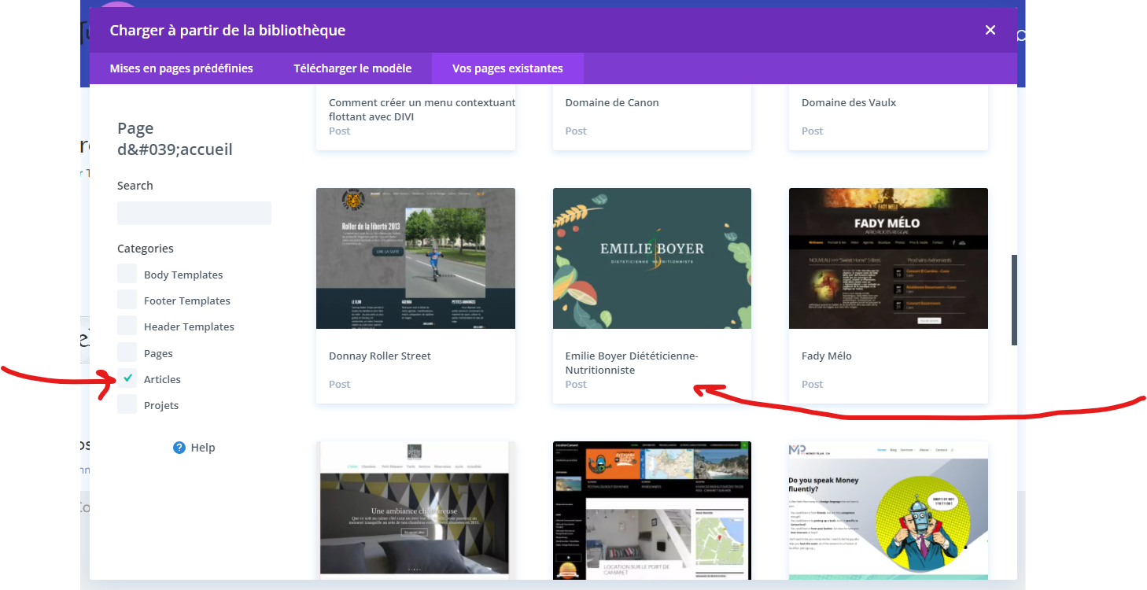Viewport: 1147px width, 590px height.
Task: Open the Domaine de Canon post card
Action: click(x=651, y=116)
